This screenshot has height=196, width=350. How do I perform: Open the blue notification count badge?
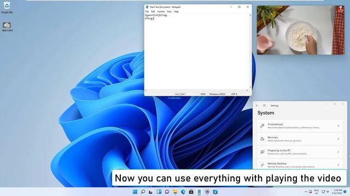345,192
